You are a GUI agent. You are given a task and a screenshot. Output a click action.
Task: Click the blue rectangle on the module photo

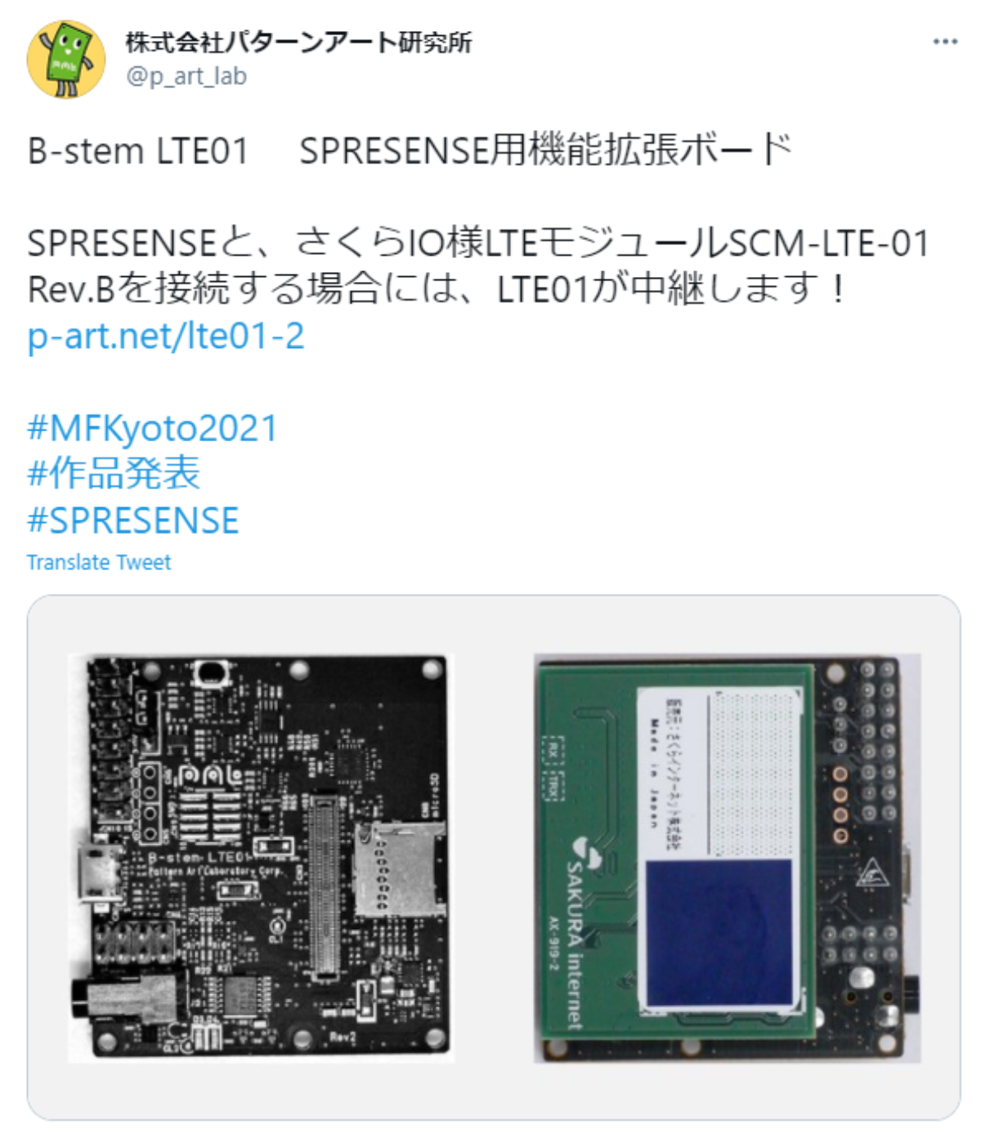[719, 932]
